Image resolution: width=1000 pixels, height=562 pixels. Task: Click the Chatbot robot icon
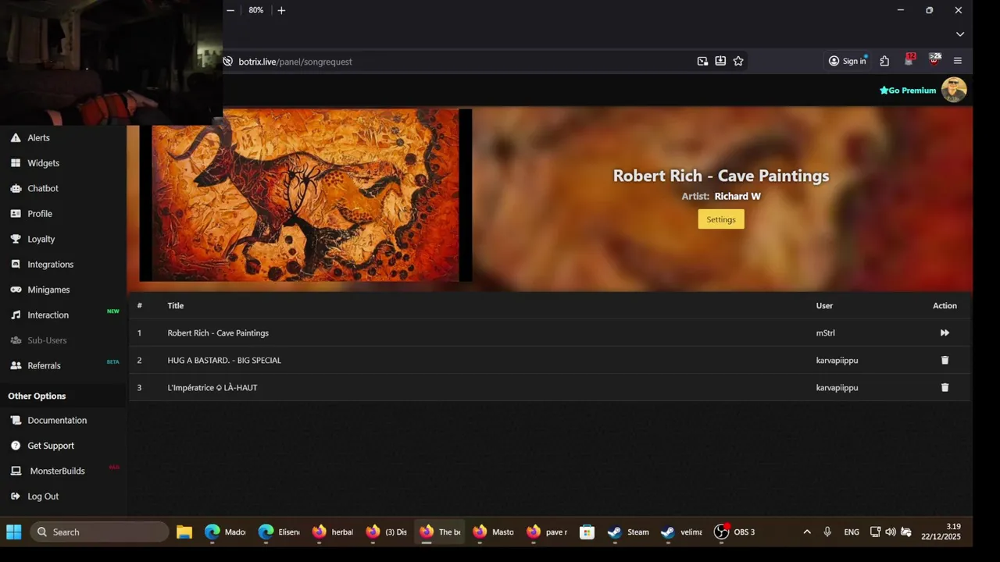pos(16,188)
